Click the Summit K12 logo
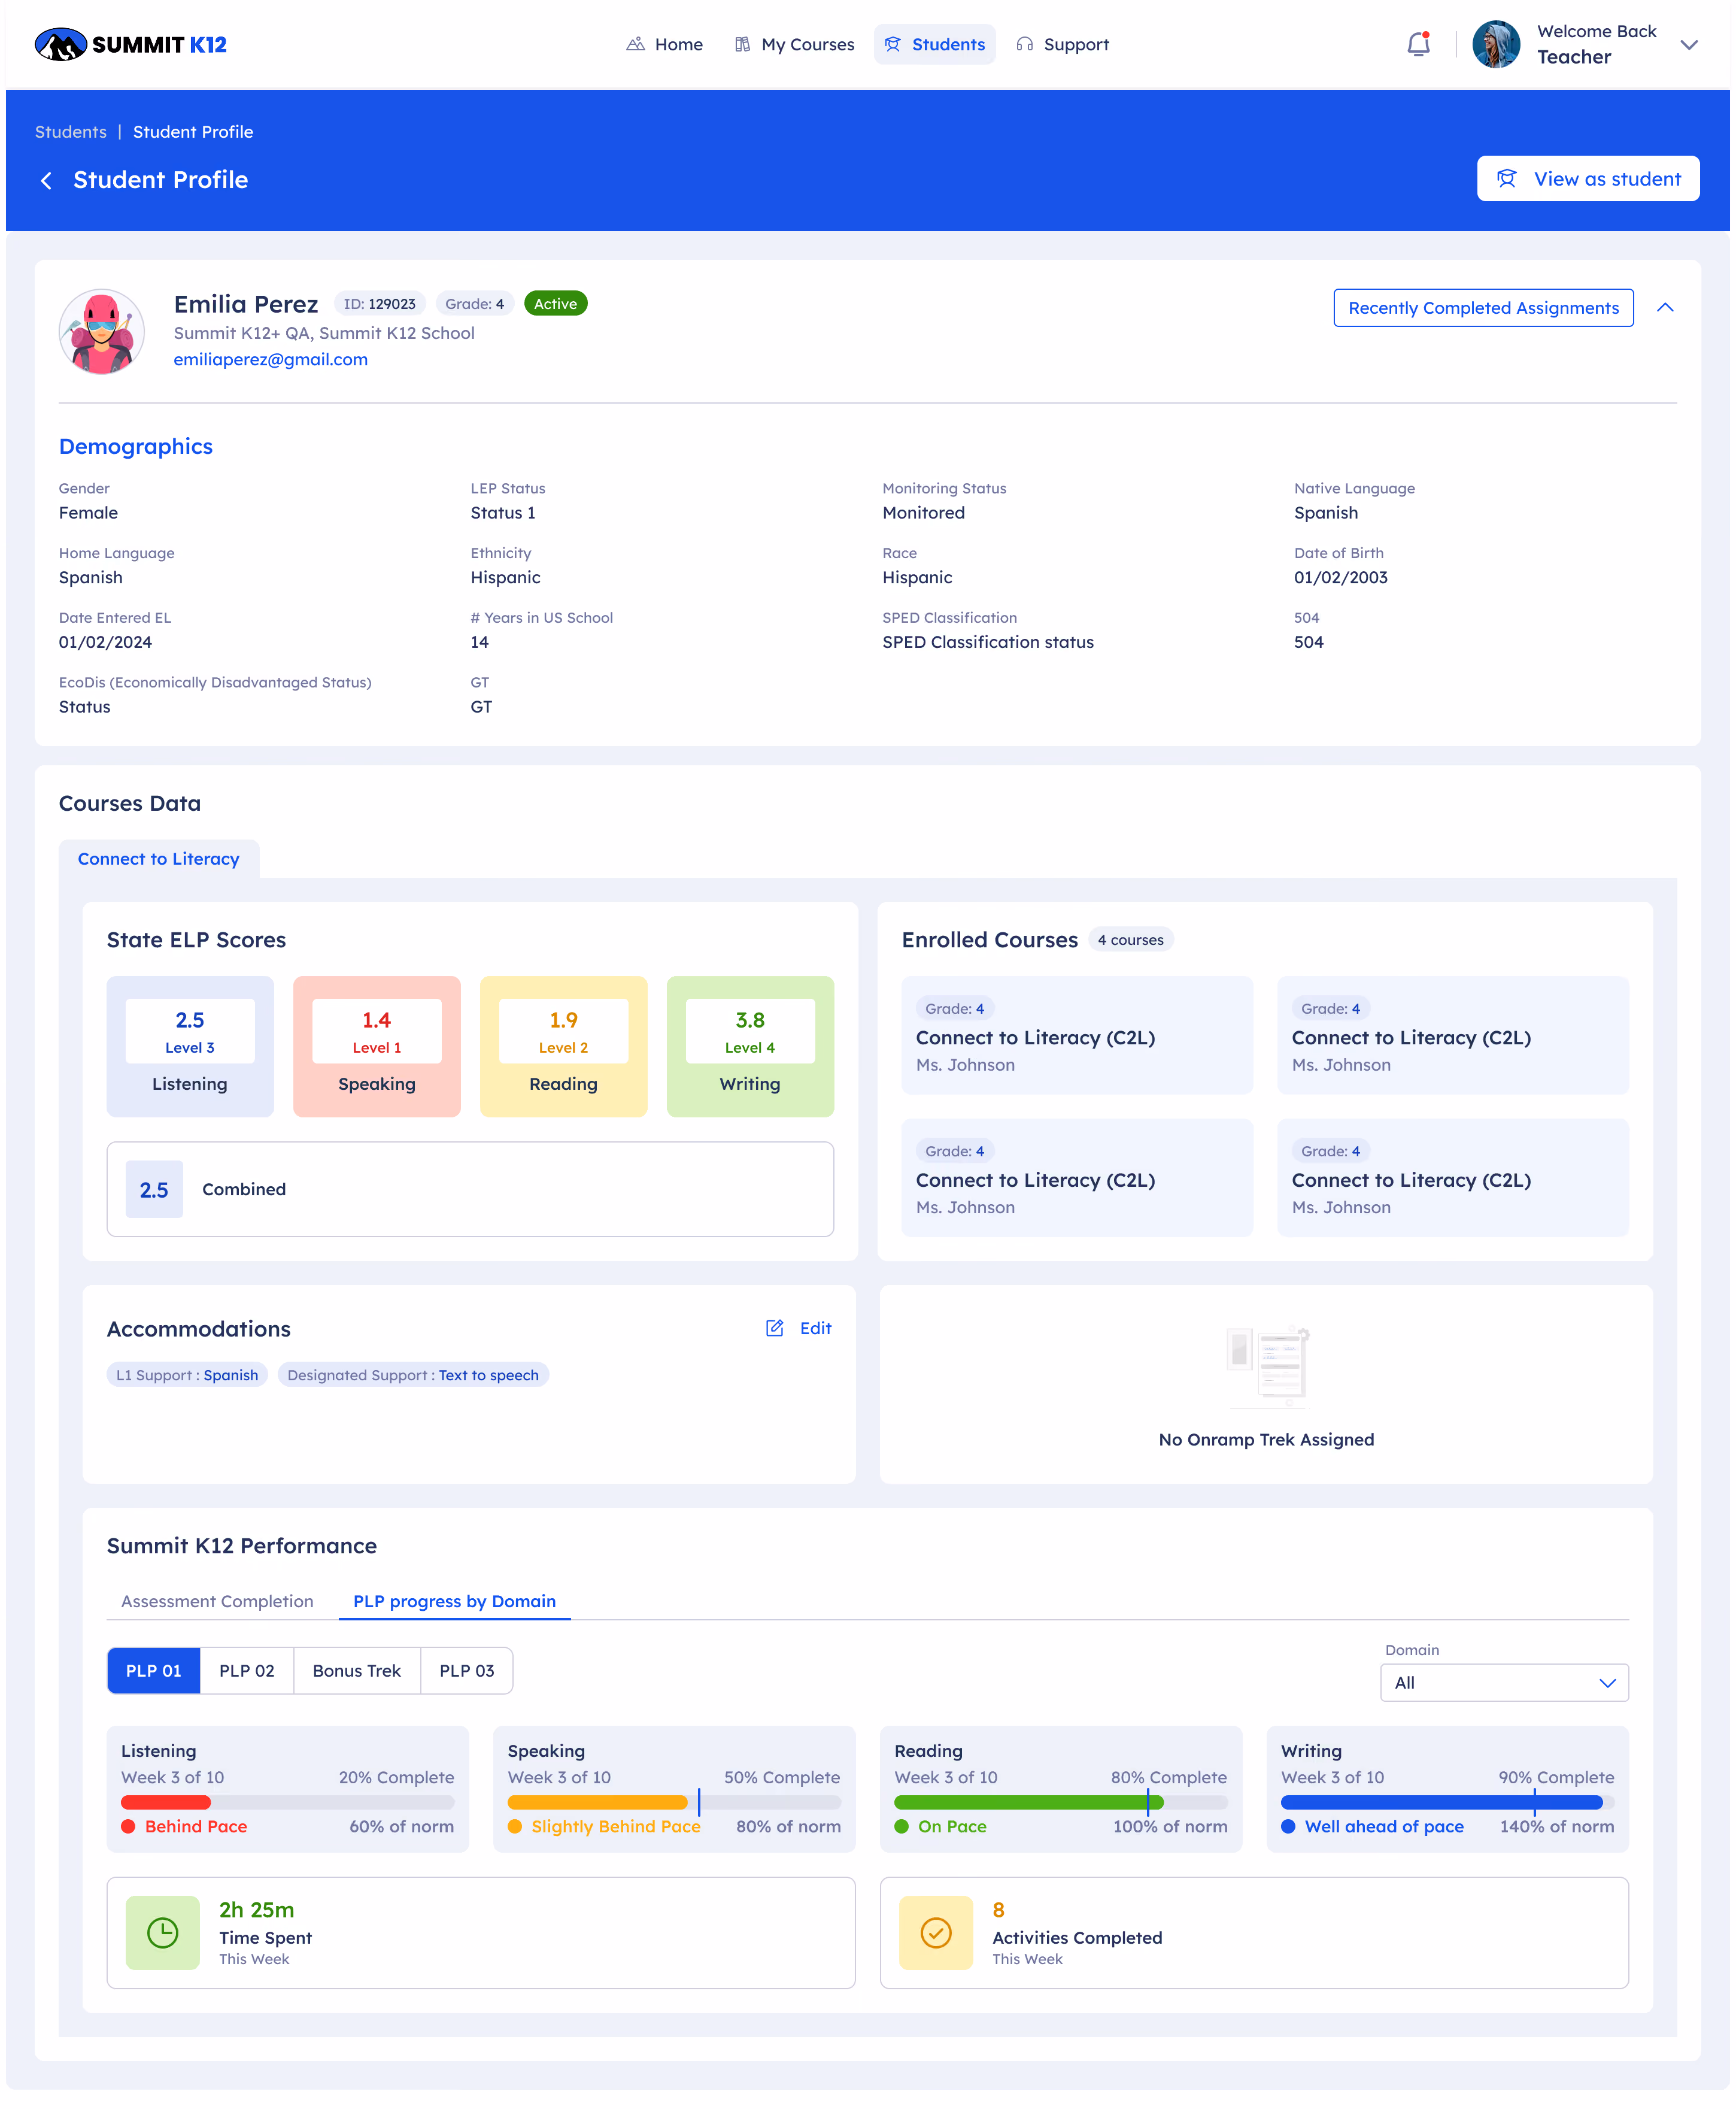This screenshot has height=2109, width=1736. [x=131, y=44]
